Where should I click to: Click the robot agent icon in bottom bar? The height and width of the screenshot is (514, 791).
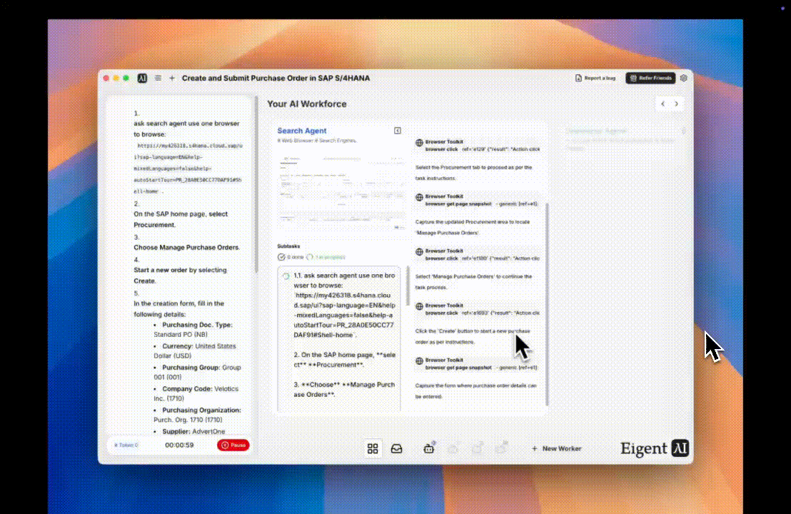coord(429,448)
